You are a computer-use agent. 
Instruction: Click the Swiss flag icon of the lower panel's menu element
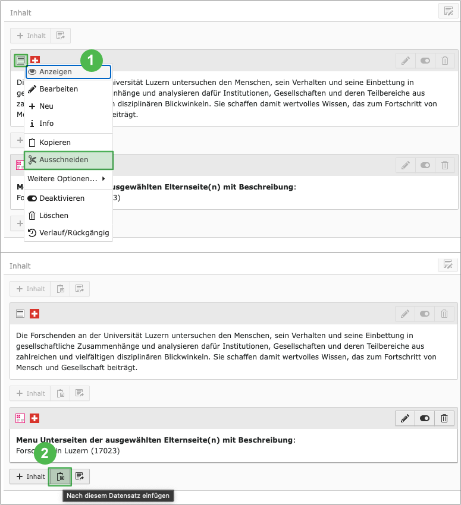coord(34,418)
